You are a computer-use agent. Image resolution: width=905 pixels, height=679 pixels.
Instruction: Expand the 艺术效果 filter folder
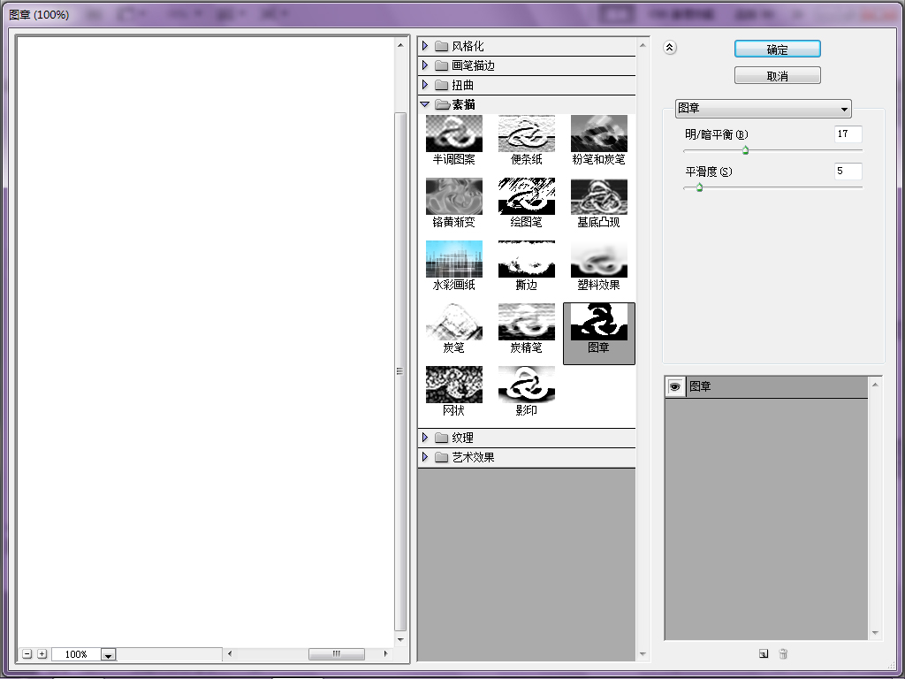tap(425, 457)
